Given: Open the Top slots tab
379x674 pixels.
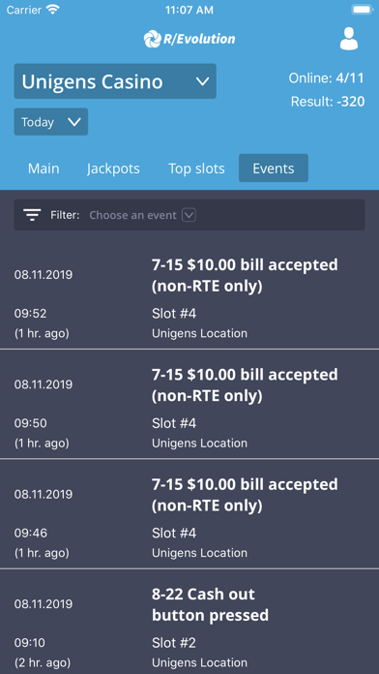Looking at the screenshot, I should click(196, 168).
